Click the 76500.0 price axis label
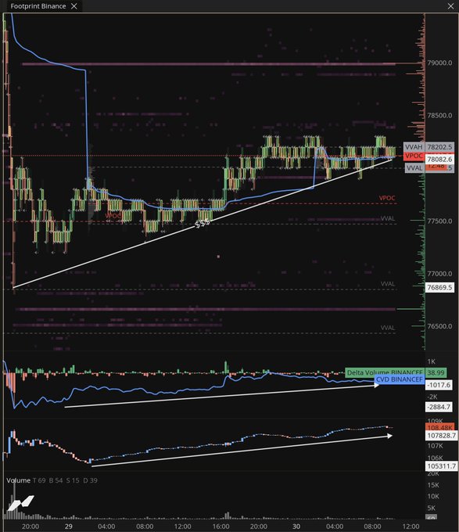The image size is (459, 532). [439, 326]
